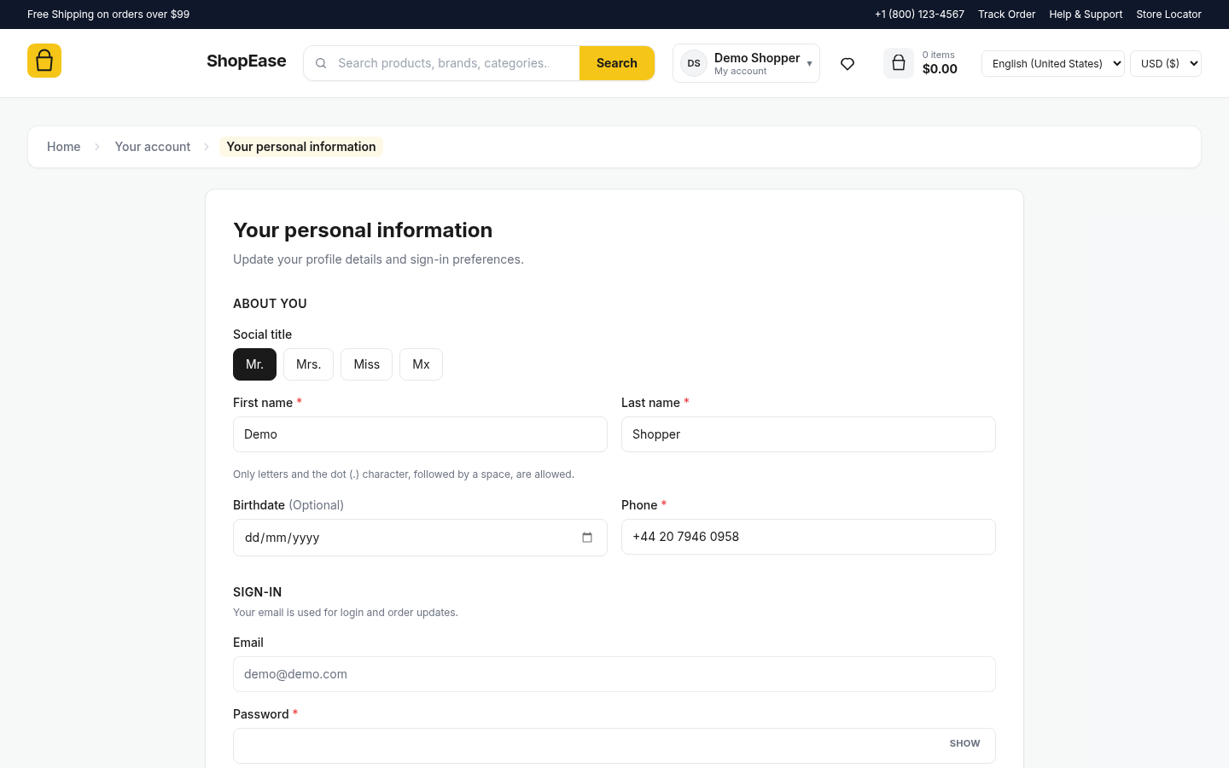Click the DS avatar badge
1229x768 pixels.
(694, 63)
